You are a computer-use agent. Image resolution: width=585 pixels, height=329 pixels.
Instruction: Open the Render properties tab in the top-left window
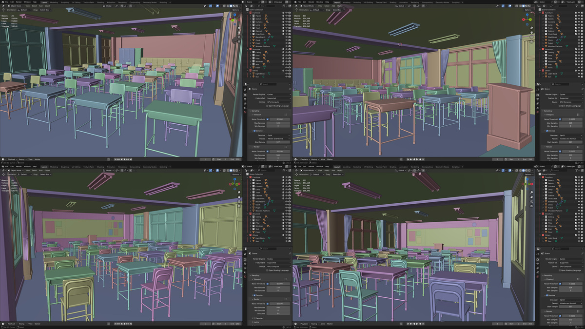pos(245,95)
